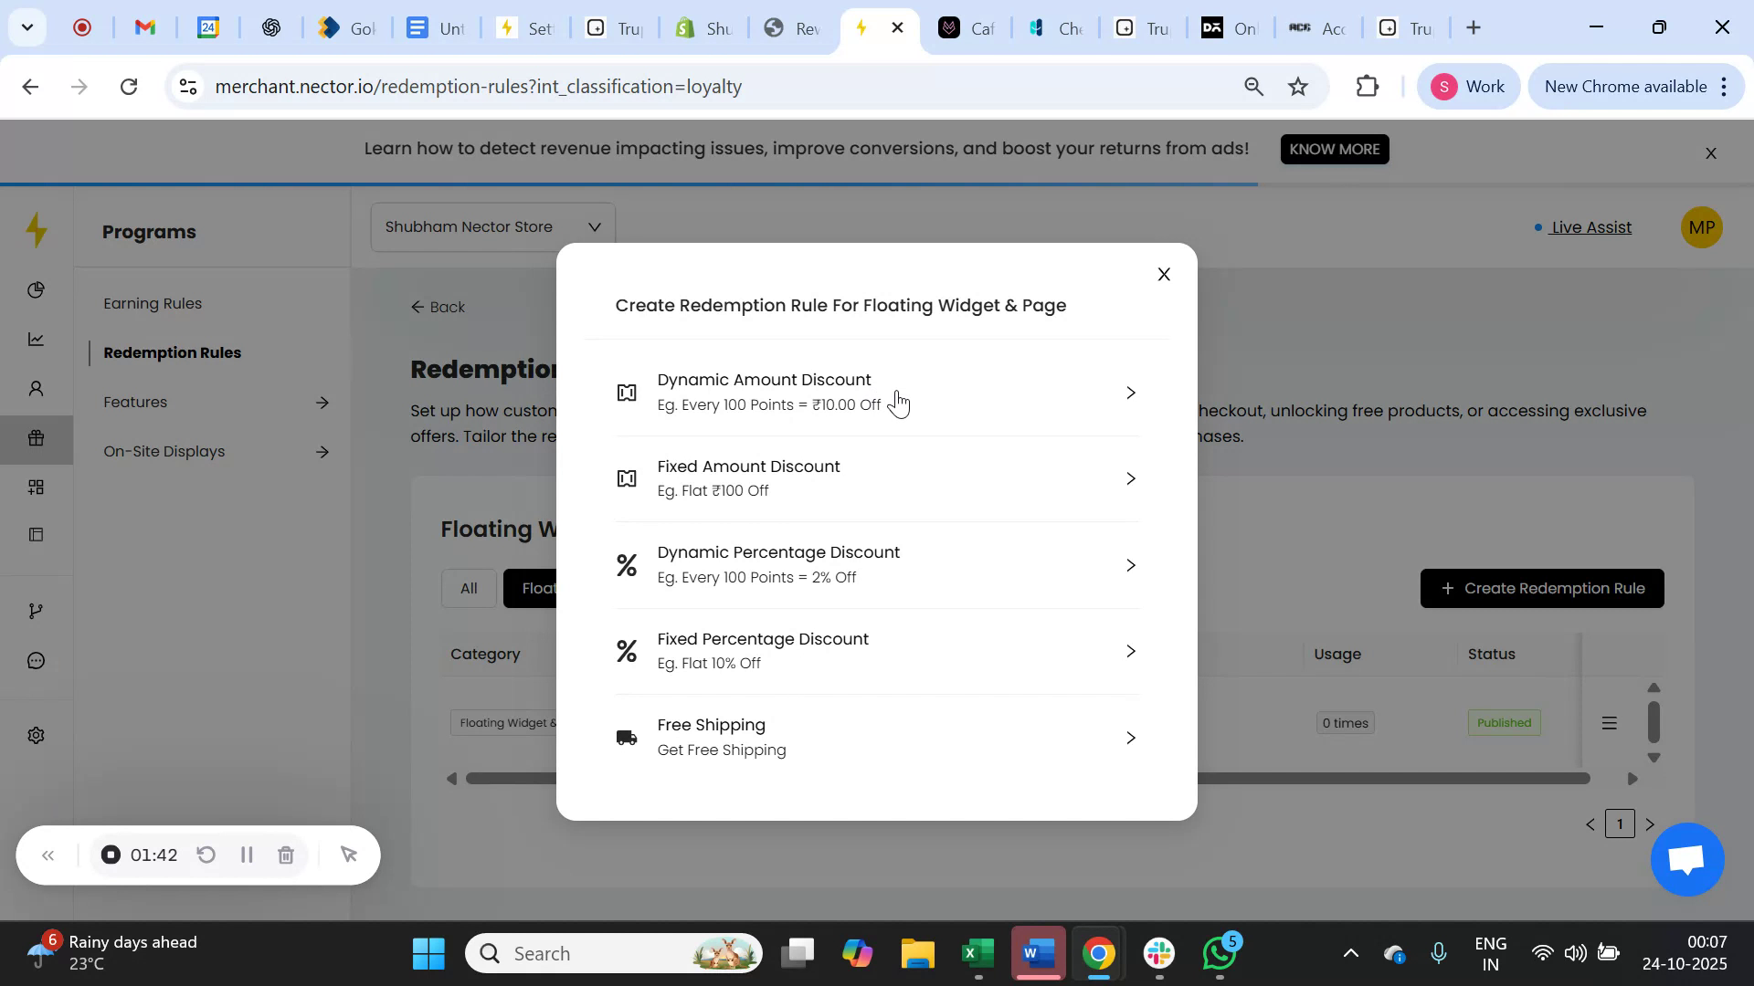This screenshot has width=1754, height=986.
Task: Expand the Shubham Nector Store dropdown
Action: click(x=491, y=226)
